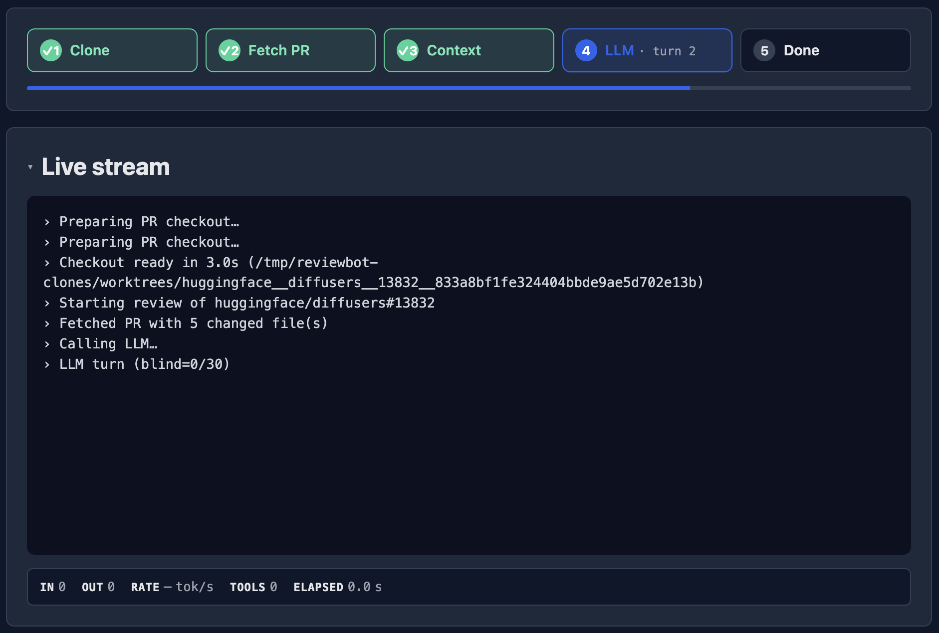The width and height of the screenshot is (939, 633).
Task: Click the ELAPSED time stat
Action: coord(338,587)
